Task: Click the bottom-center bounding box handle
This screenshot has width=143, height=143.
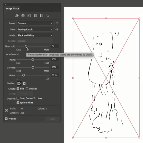Action: [x=106, y=138]
